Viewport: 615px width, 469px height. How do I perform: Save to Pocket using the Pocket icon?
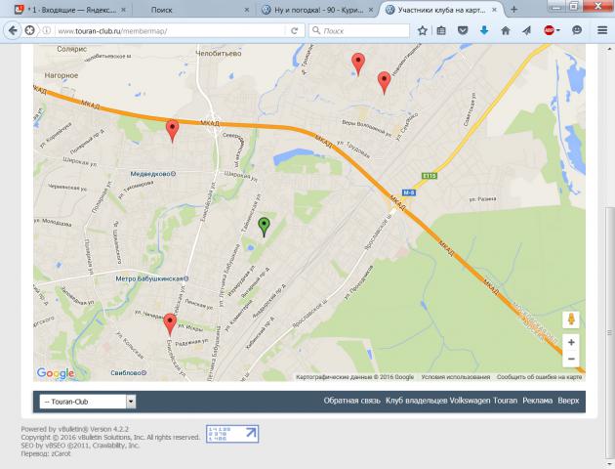pos(463,30)
